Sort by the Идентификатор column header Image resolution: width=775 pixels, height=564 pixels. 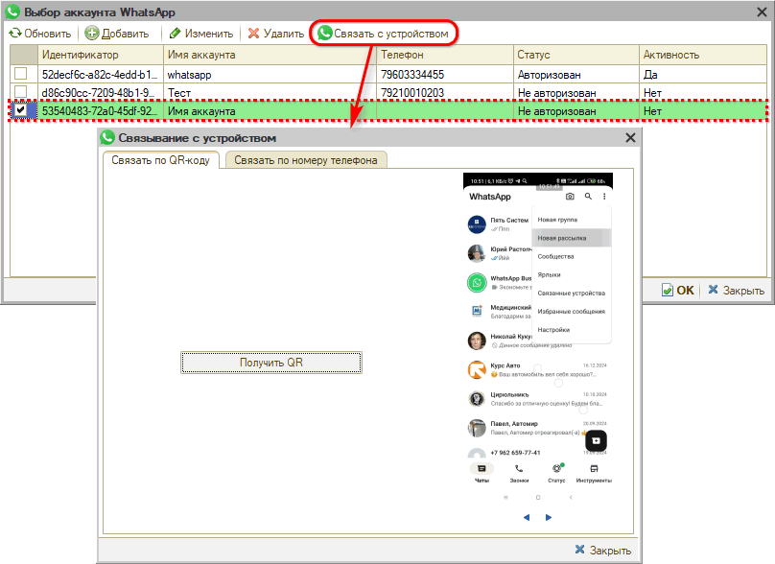pyautogui.click(x=101, y=55)
